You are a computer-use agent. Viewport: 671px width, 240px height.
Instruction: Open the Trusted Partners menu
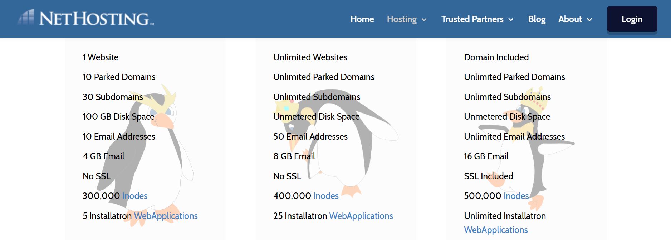472,19
